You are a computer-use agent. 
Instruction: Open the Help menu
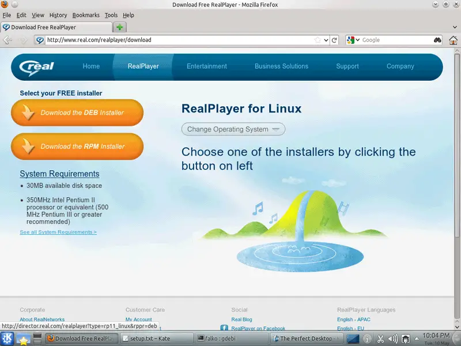tap(128, 15)
